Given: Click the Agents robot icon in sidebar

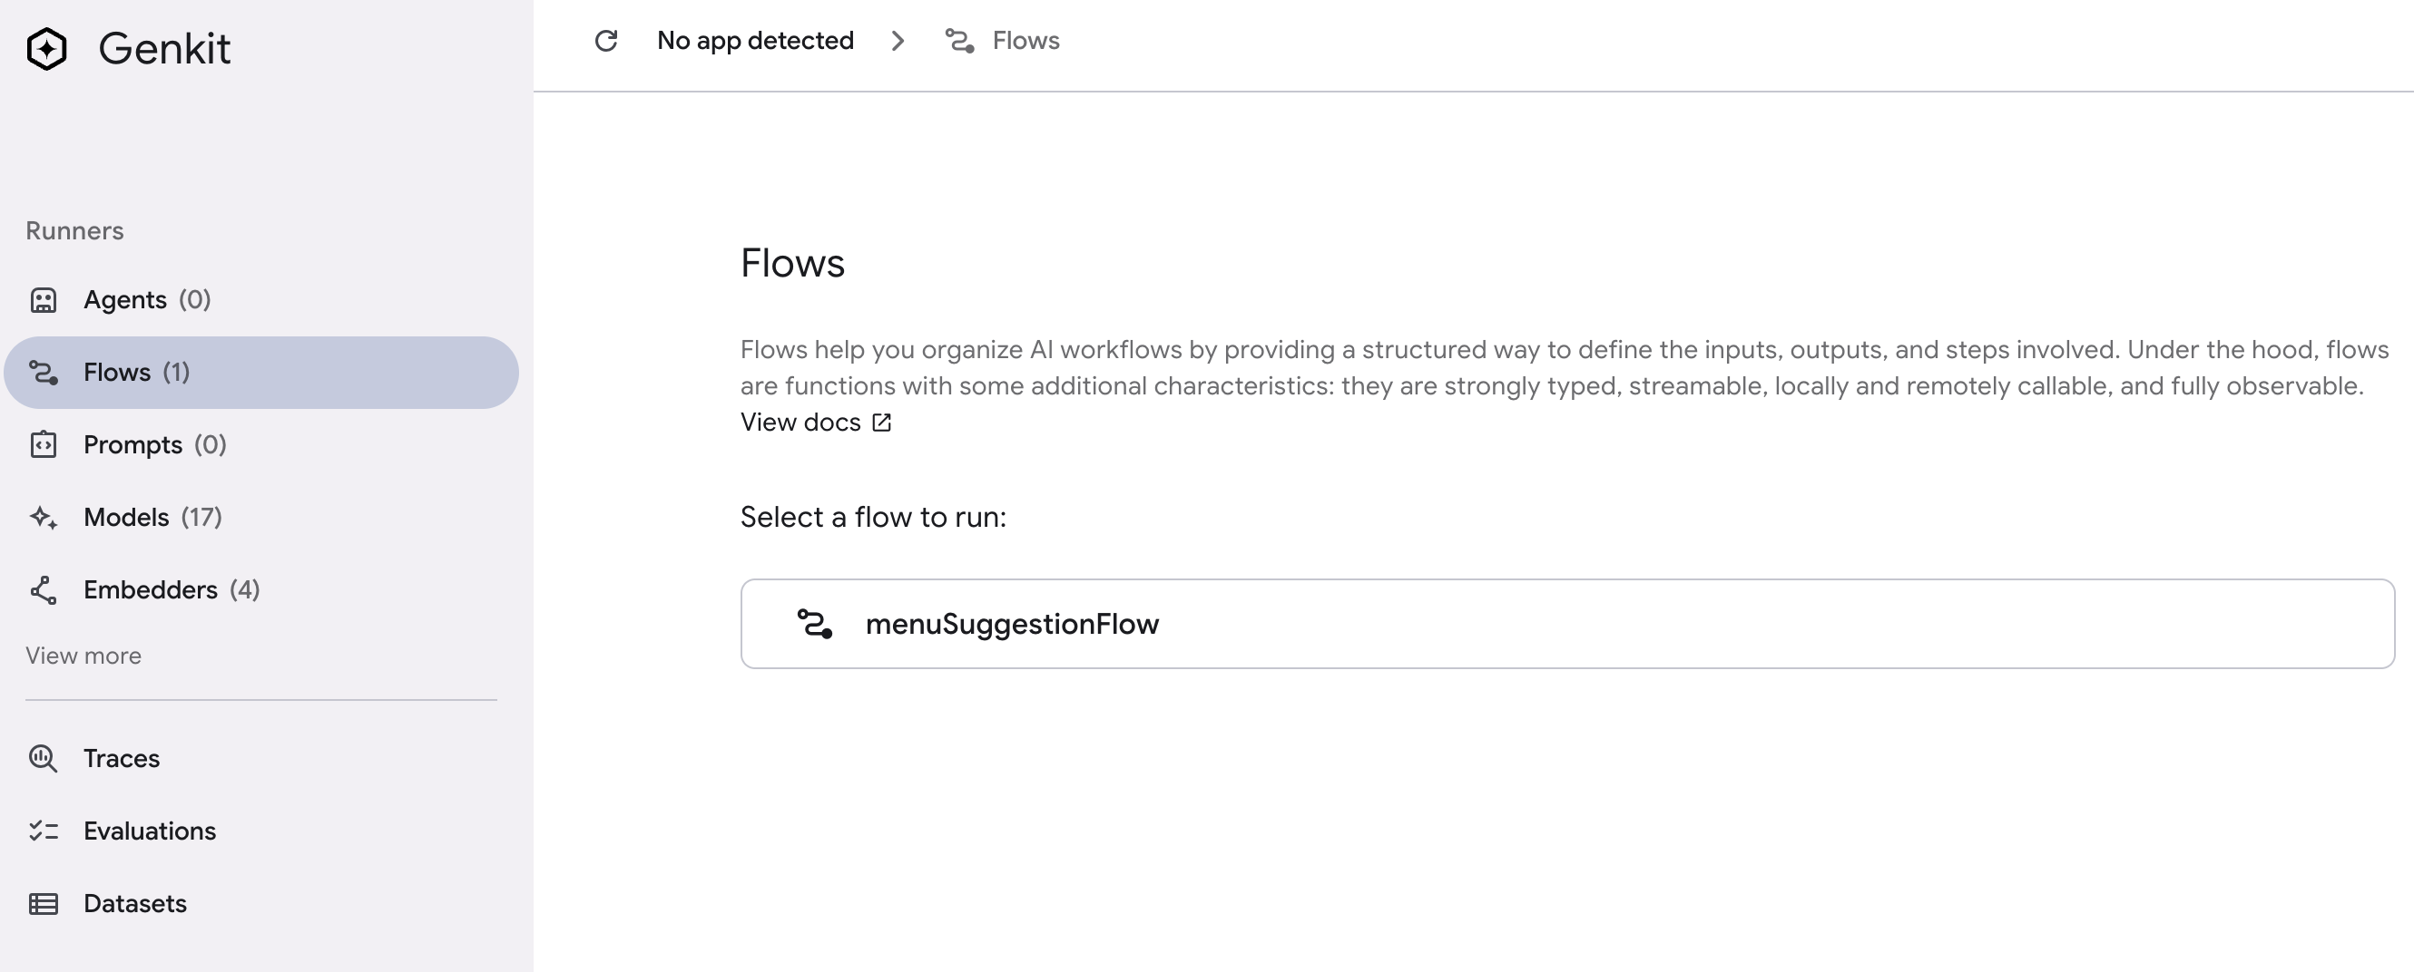Looking at the screenshot, I should [44, 301].
